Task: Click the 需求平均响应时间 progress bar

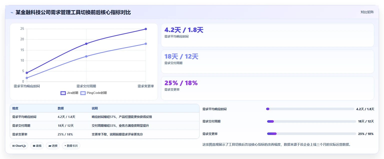Action: (310, 109)
